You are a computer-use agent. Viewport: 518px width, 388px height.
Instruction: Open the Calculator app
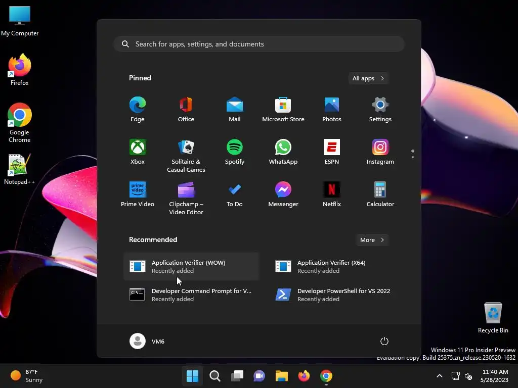click(380, 195)
